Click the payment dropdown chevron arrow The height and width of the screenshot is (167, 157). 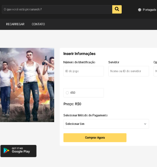pos(145,124)
